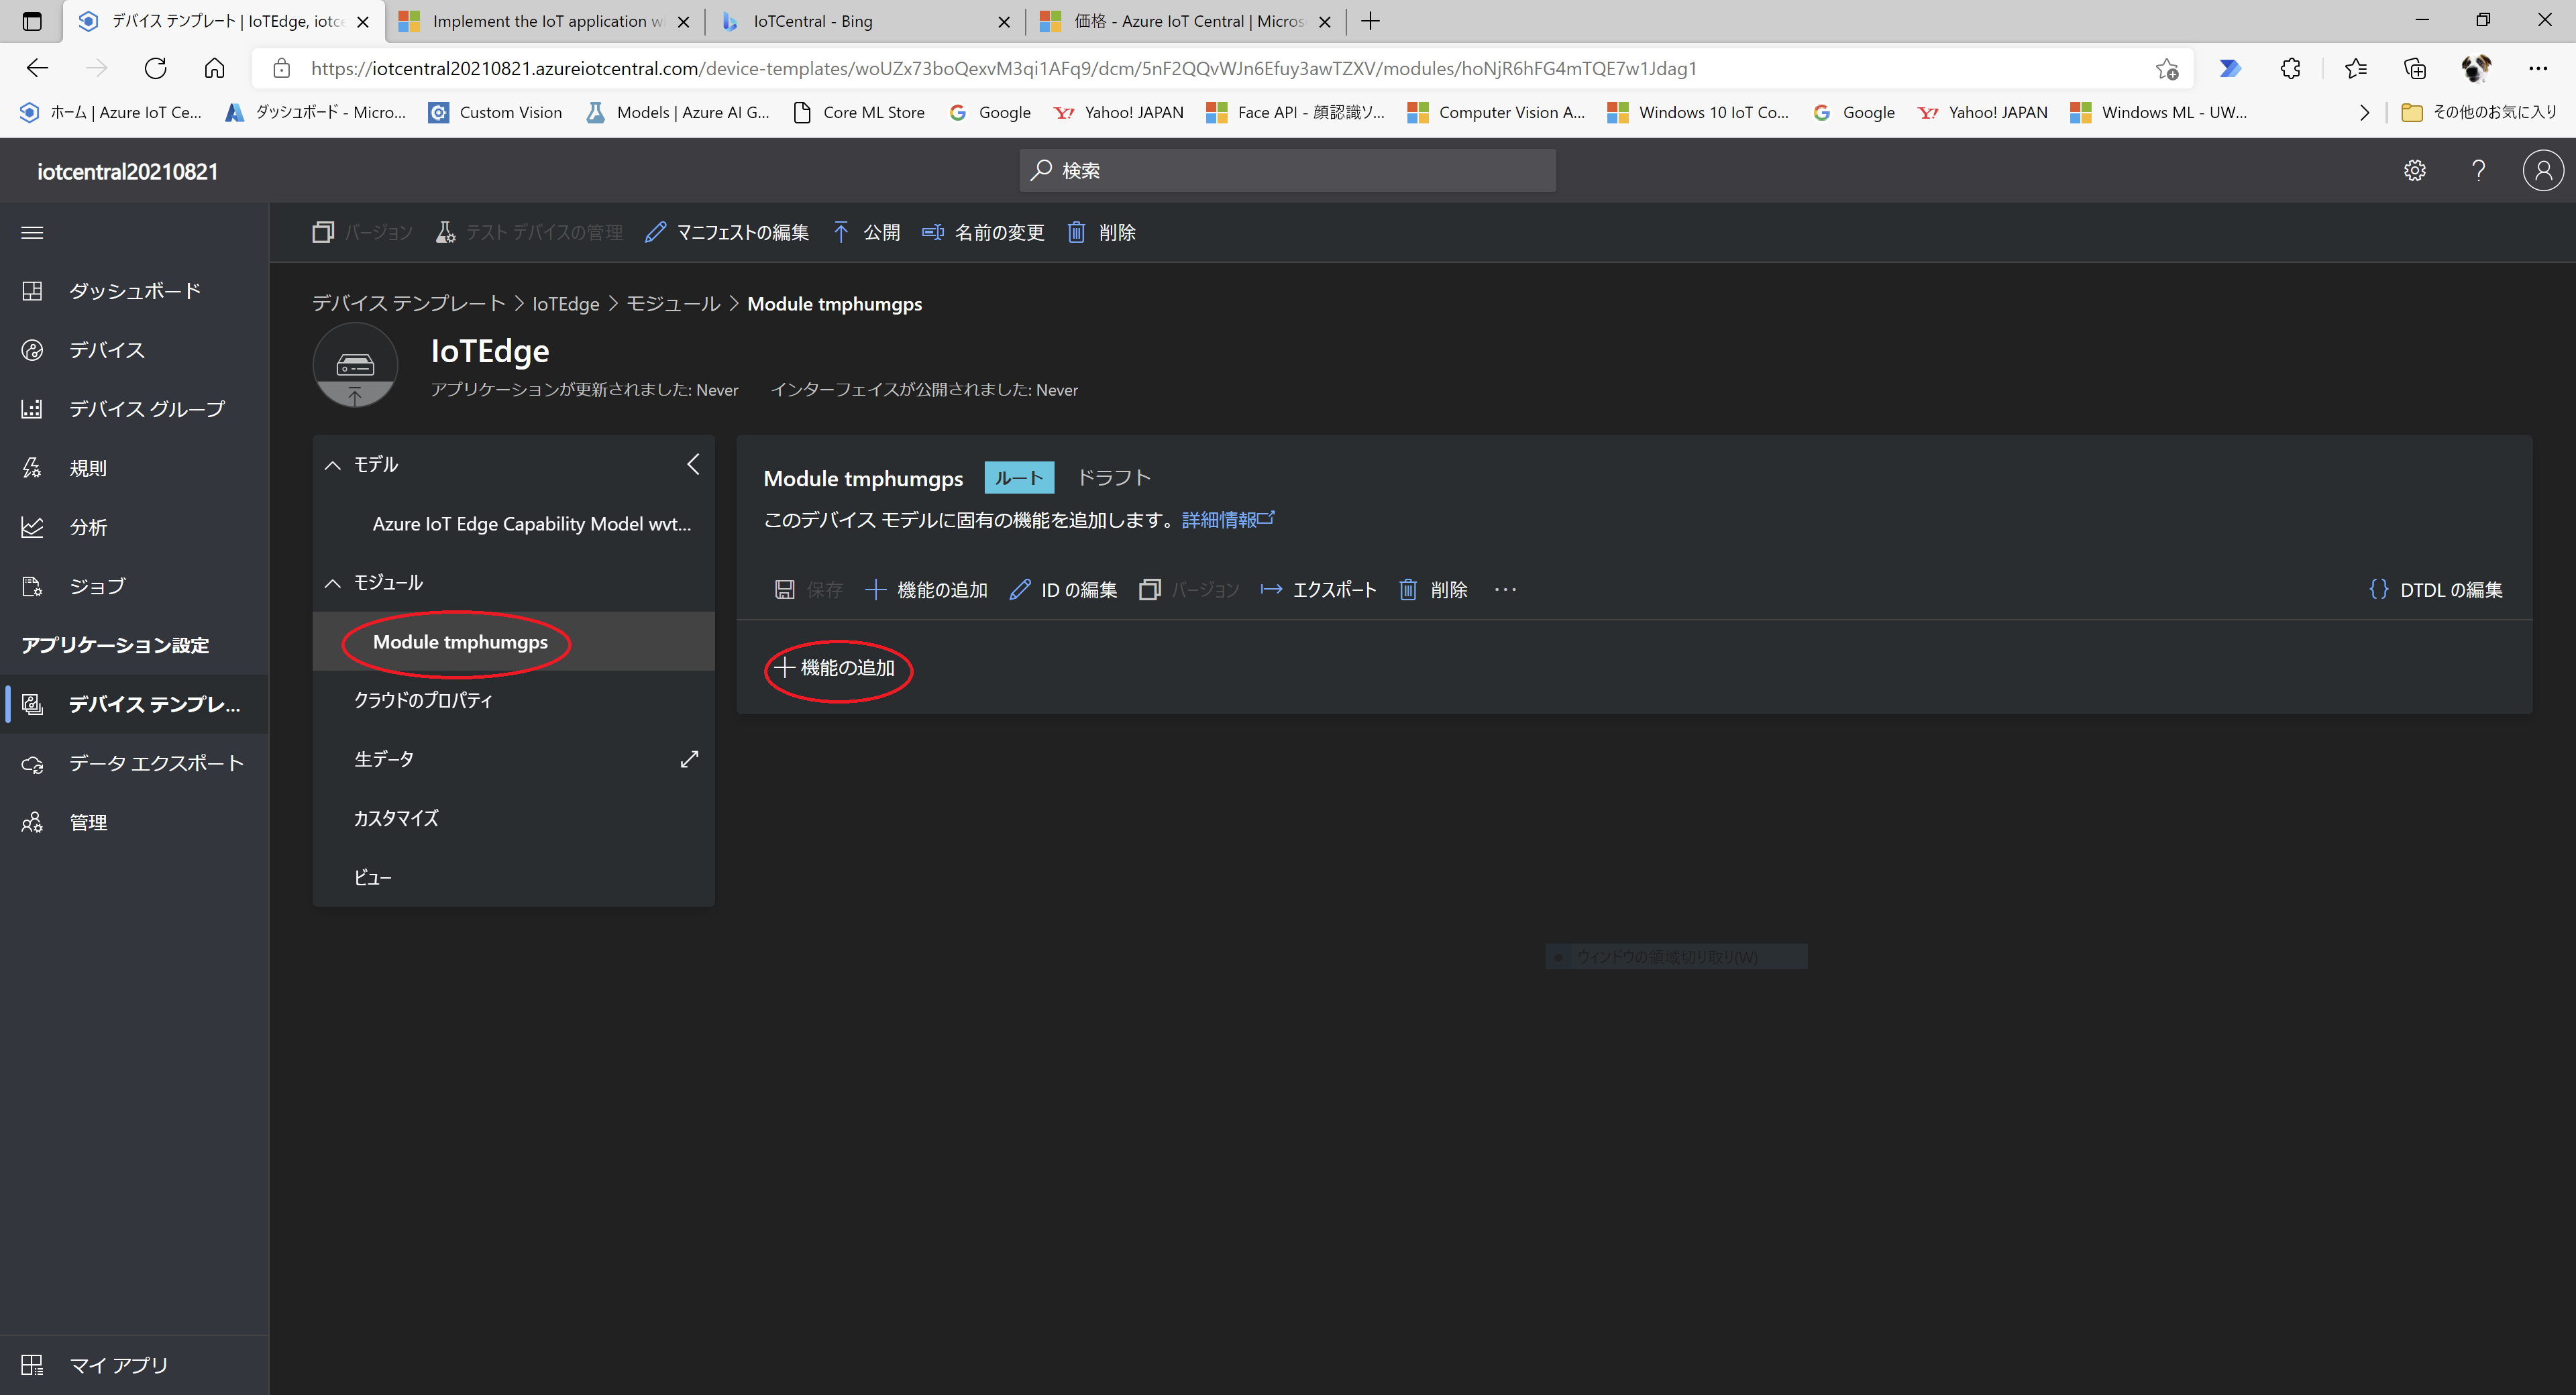This screenshot has width=2576, height=1395.
Task: Click 名前の変更 rename toolbar icon
Action: [932, 232]
